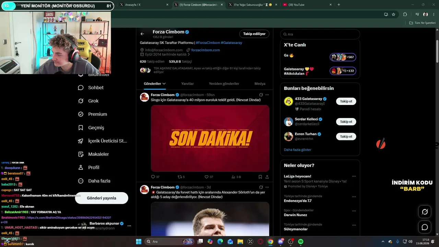Follow 433 Galatasaray with Takip et

pyautogui.click(x=346, y=101)
